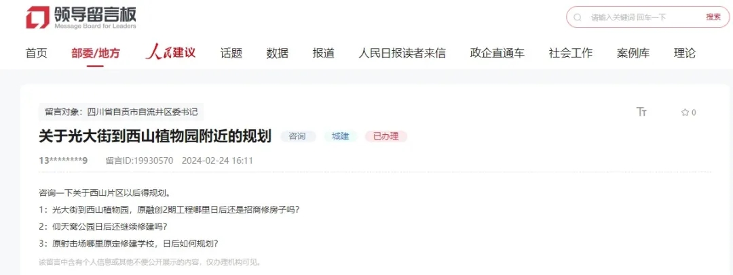Click the red Message Board logo icon
Viewport: 733px width, 275px height.
coord(37,18)
